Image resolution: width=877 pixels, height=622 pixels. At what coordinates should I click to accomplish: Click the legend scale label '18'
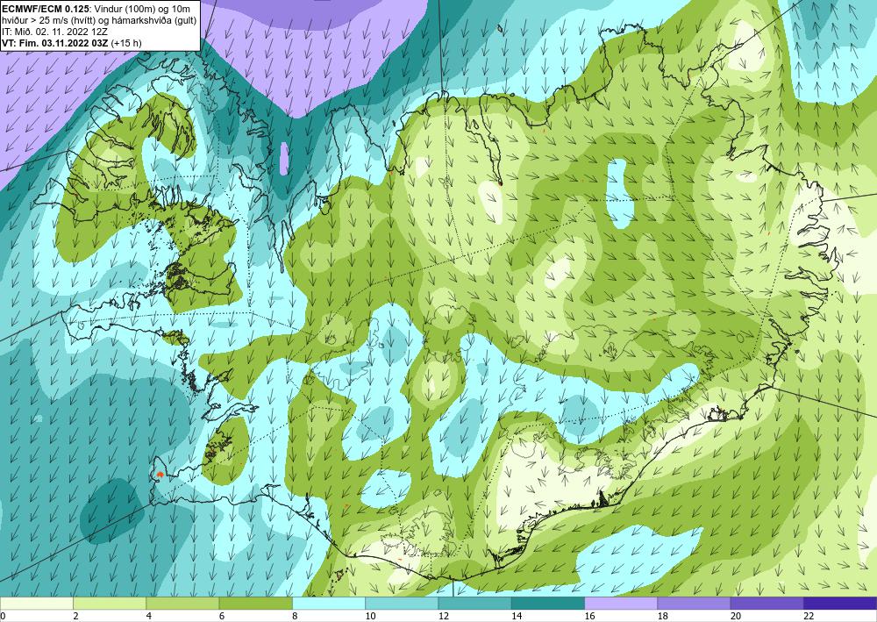663,617
